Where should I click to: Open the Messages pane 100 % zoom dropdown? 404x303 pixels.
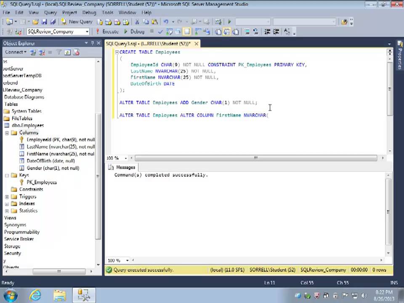(x=127, y=260)
